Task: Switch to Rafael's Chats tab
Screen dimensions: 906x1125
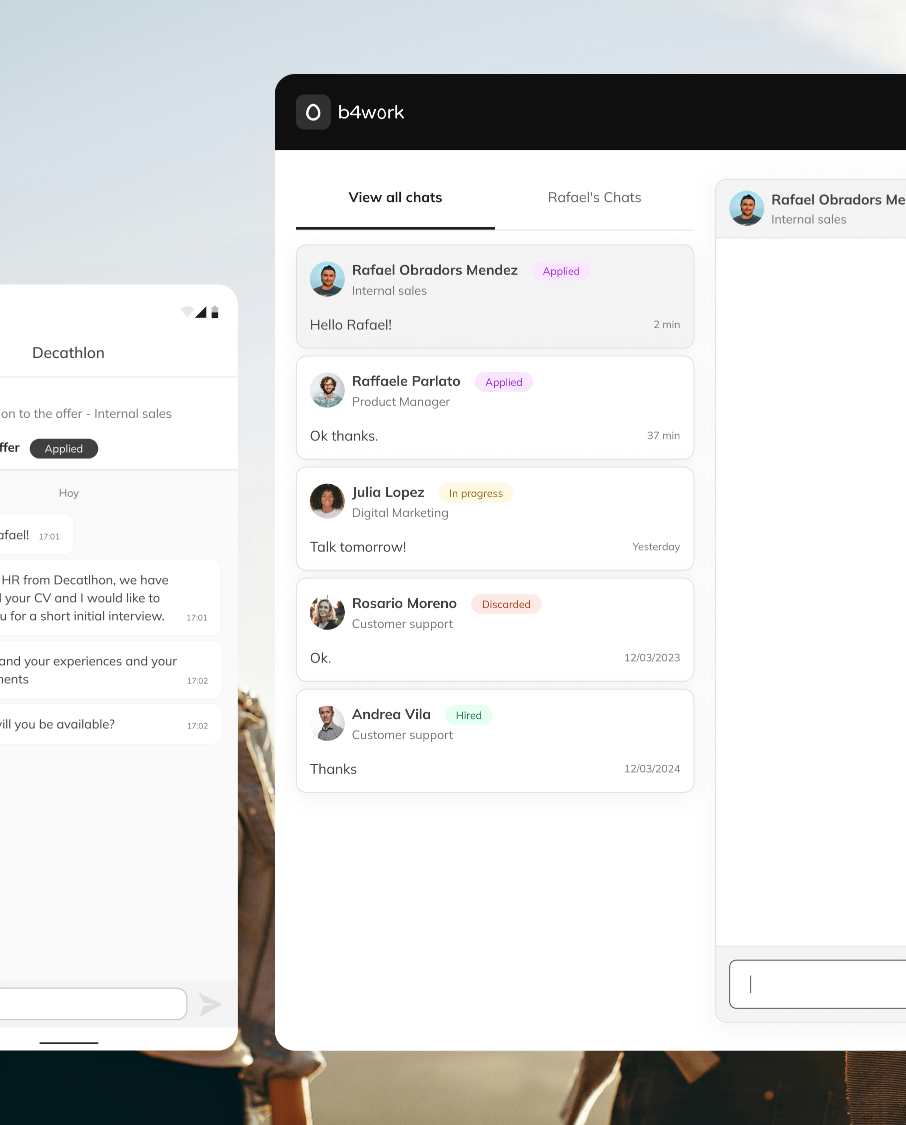Action: tap(594, 197)
